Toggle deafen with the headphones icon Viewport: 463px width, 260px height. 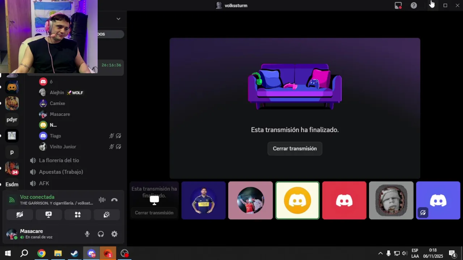coord(101,234)
